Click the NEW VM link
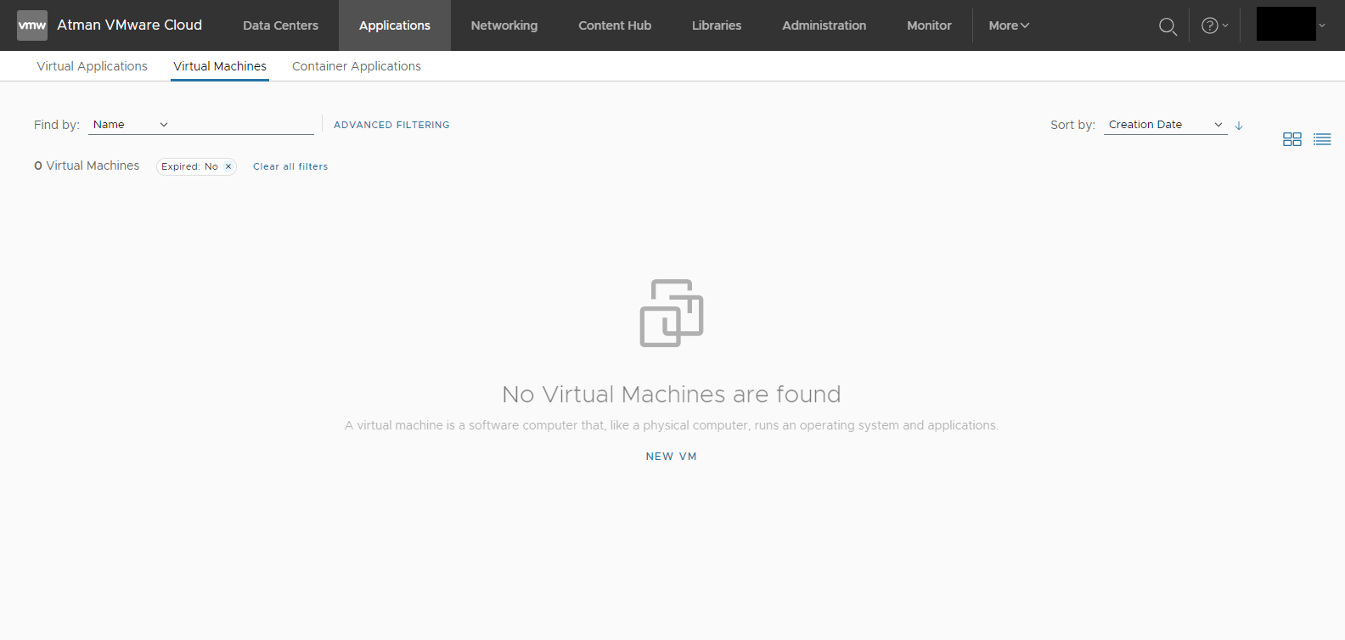 671,457
